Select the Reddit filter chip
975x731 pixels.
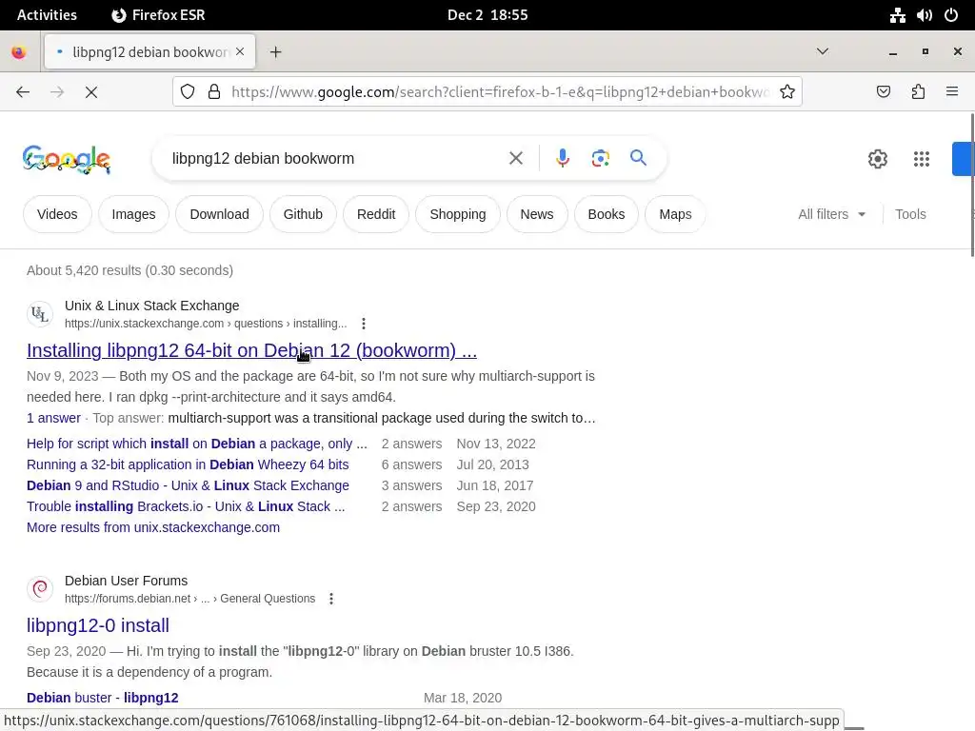click(x=376, y=214)
